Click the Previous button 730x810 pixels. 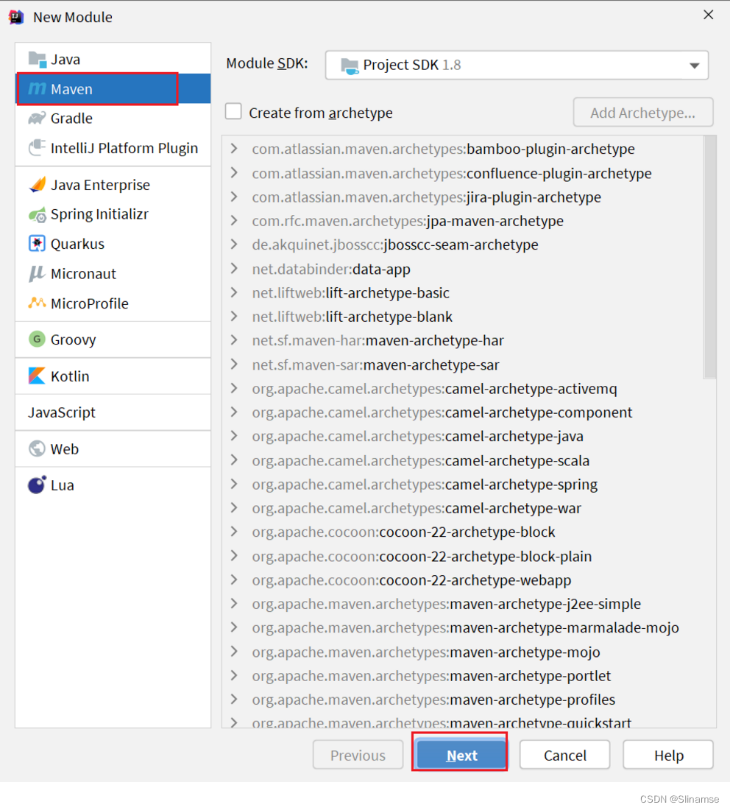pyautogui.click(x=358, y=756)
